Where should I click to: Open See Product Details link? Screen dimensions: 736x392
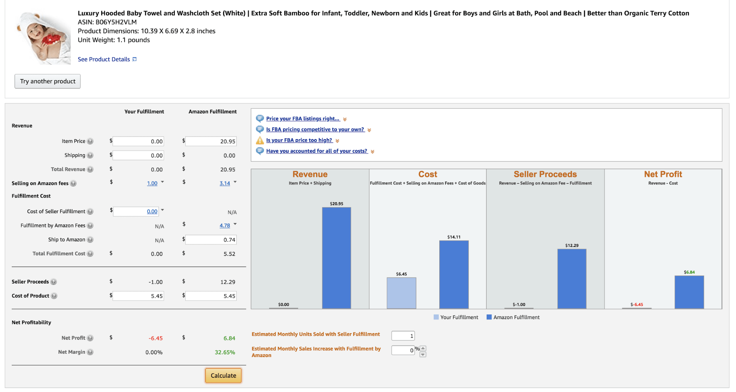(104, 59)
